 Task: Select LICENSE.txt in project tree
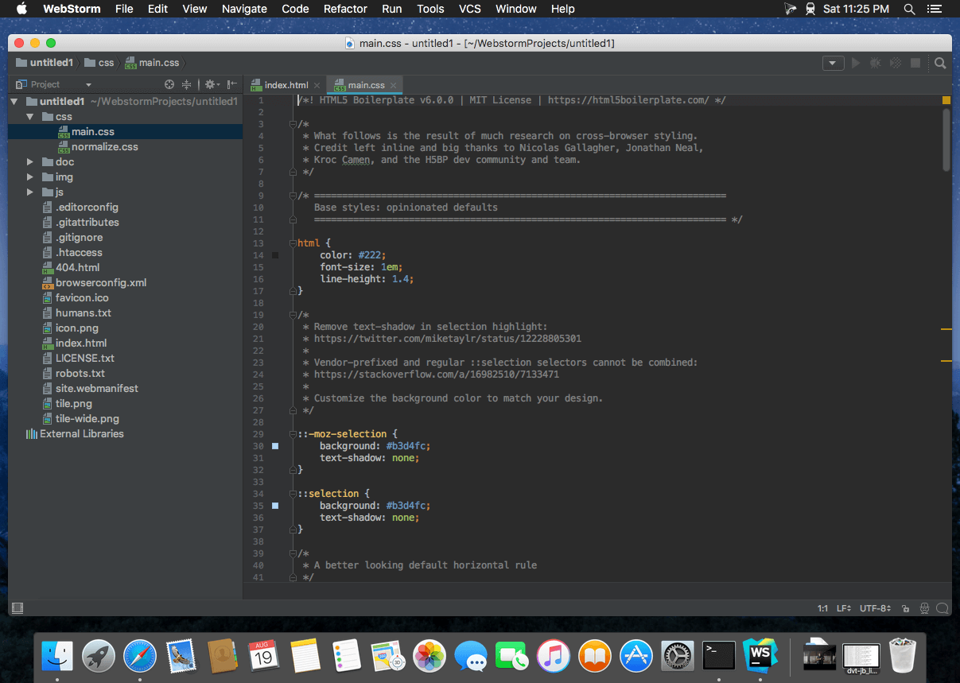pos(78,359)
